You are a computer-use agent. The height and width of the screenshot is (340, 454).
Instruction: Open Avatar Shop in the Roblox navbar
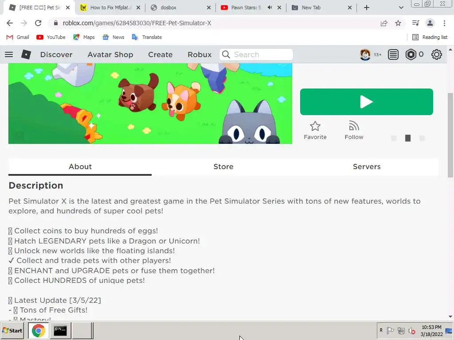click(x=110, y=54)
